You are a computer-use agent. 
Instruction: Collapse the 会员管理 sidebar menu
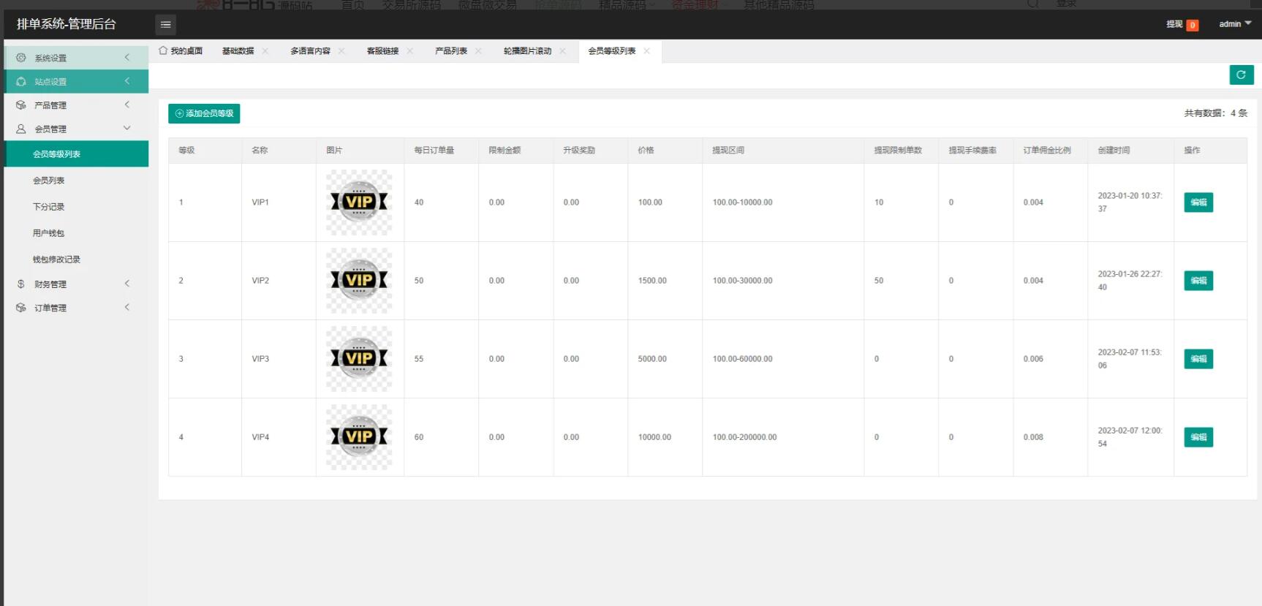click(x=76, y=129)
